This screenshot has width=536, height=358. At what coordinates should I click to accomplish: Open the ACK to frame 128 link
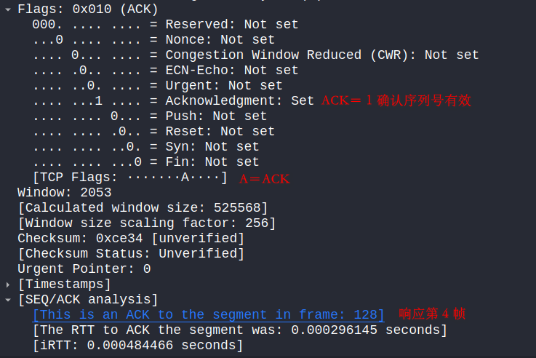click(x=208, y=314)
